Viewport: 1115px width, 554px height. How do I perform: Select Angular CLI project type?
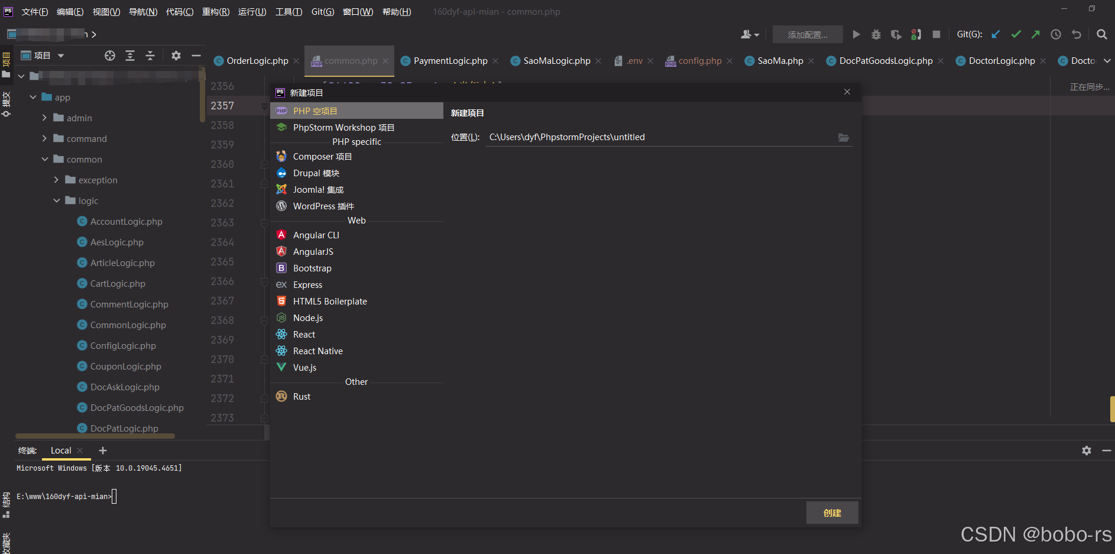[356, 235]
